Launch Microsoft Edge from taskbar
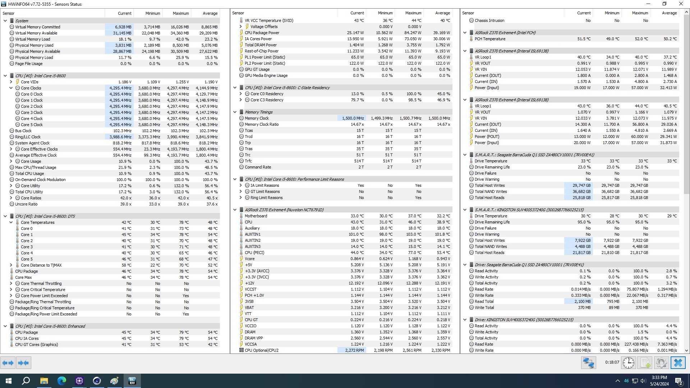Screen dimensions: 690x388 (x=61, y=381)
